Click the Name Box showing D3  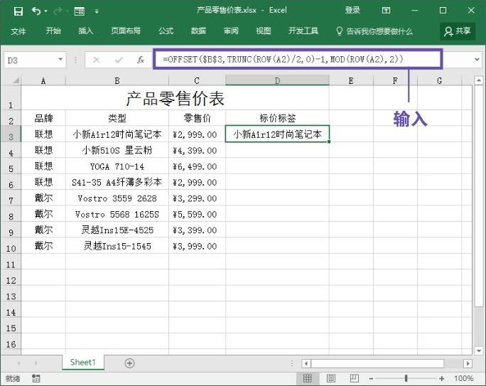point(31,60)
